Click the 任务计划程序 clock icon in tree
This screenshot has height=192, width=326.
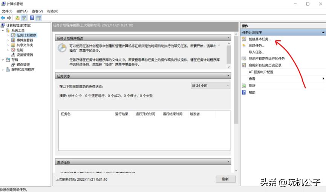click(x=13, y=35)
